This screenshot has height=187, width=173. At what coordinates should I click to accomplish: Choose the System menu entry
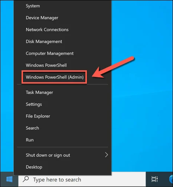pos(33,6)
